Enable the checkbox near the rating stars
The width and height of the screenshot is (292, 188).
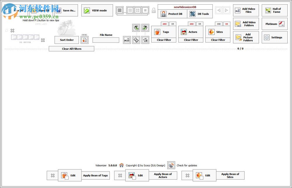tap(6, 30)
